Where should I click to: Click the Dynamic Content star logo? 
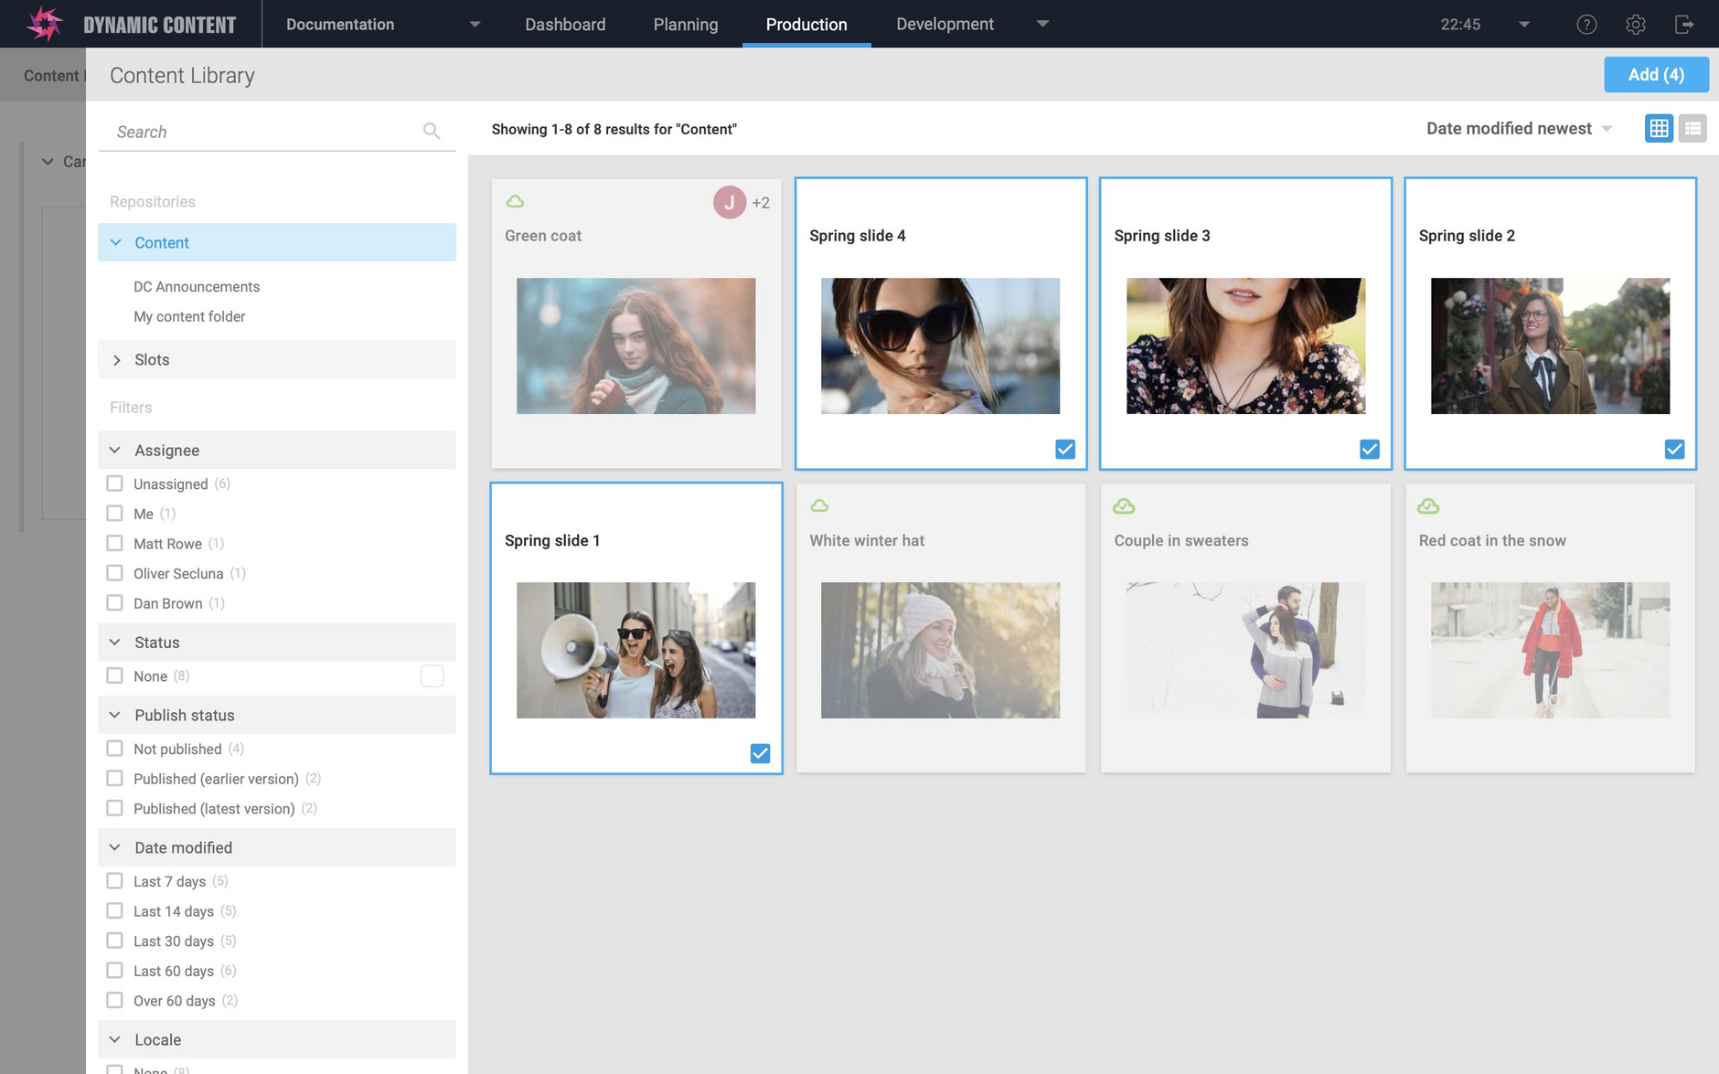click(x=44, y=24)
